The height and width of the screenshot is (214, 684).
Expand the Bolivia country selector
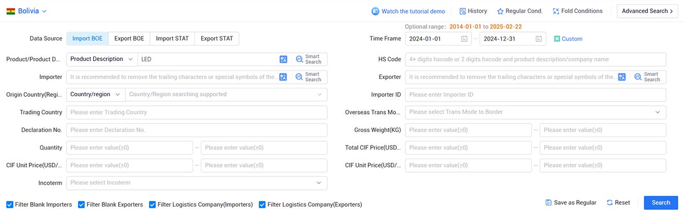point(27,11)
